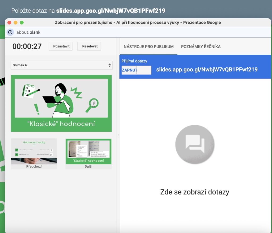Toggle the ZAPNUTO question acceptance switch
The image size is (272, 233).
pos(136,70)
